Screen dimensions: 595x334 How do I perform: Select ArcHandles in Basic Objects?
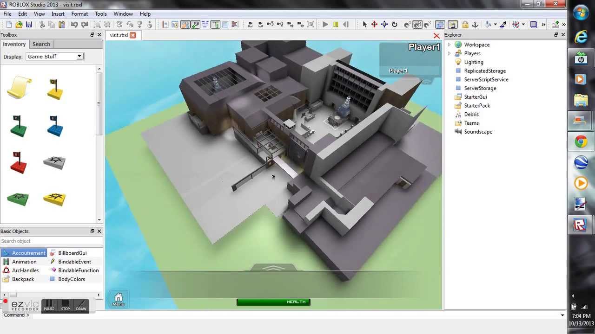[x=25, y=270]
